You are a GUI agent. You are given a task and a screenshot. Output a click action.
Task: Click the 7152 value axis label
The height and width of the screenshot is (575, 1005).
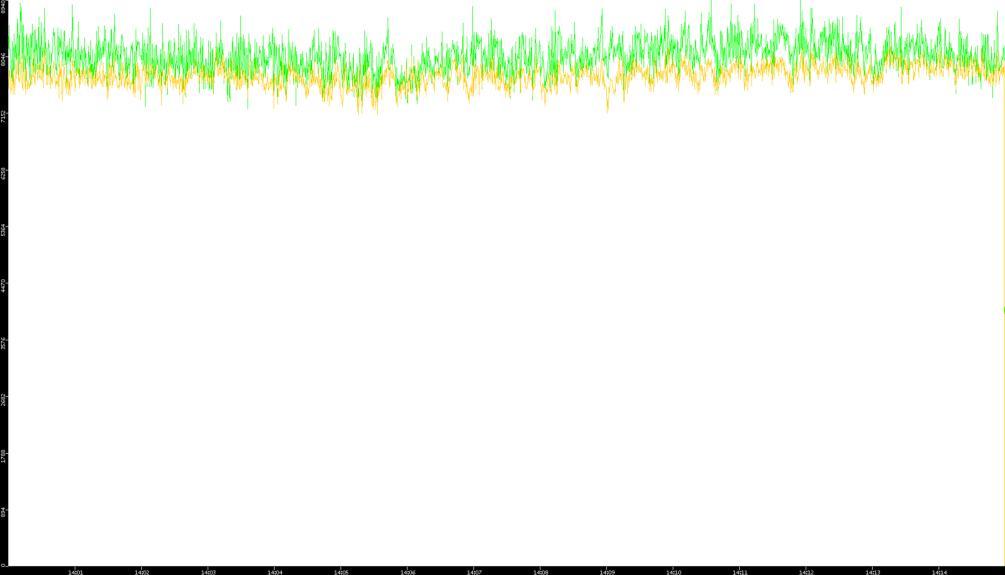pyautogui.click(x=3, y=116)
